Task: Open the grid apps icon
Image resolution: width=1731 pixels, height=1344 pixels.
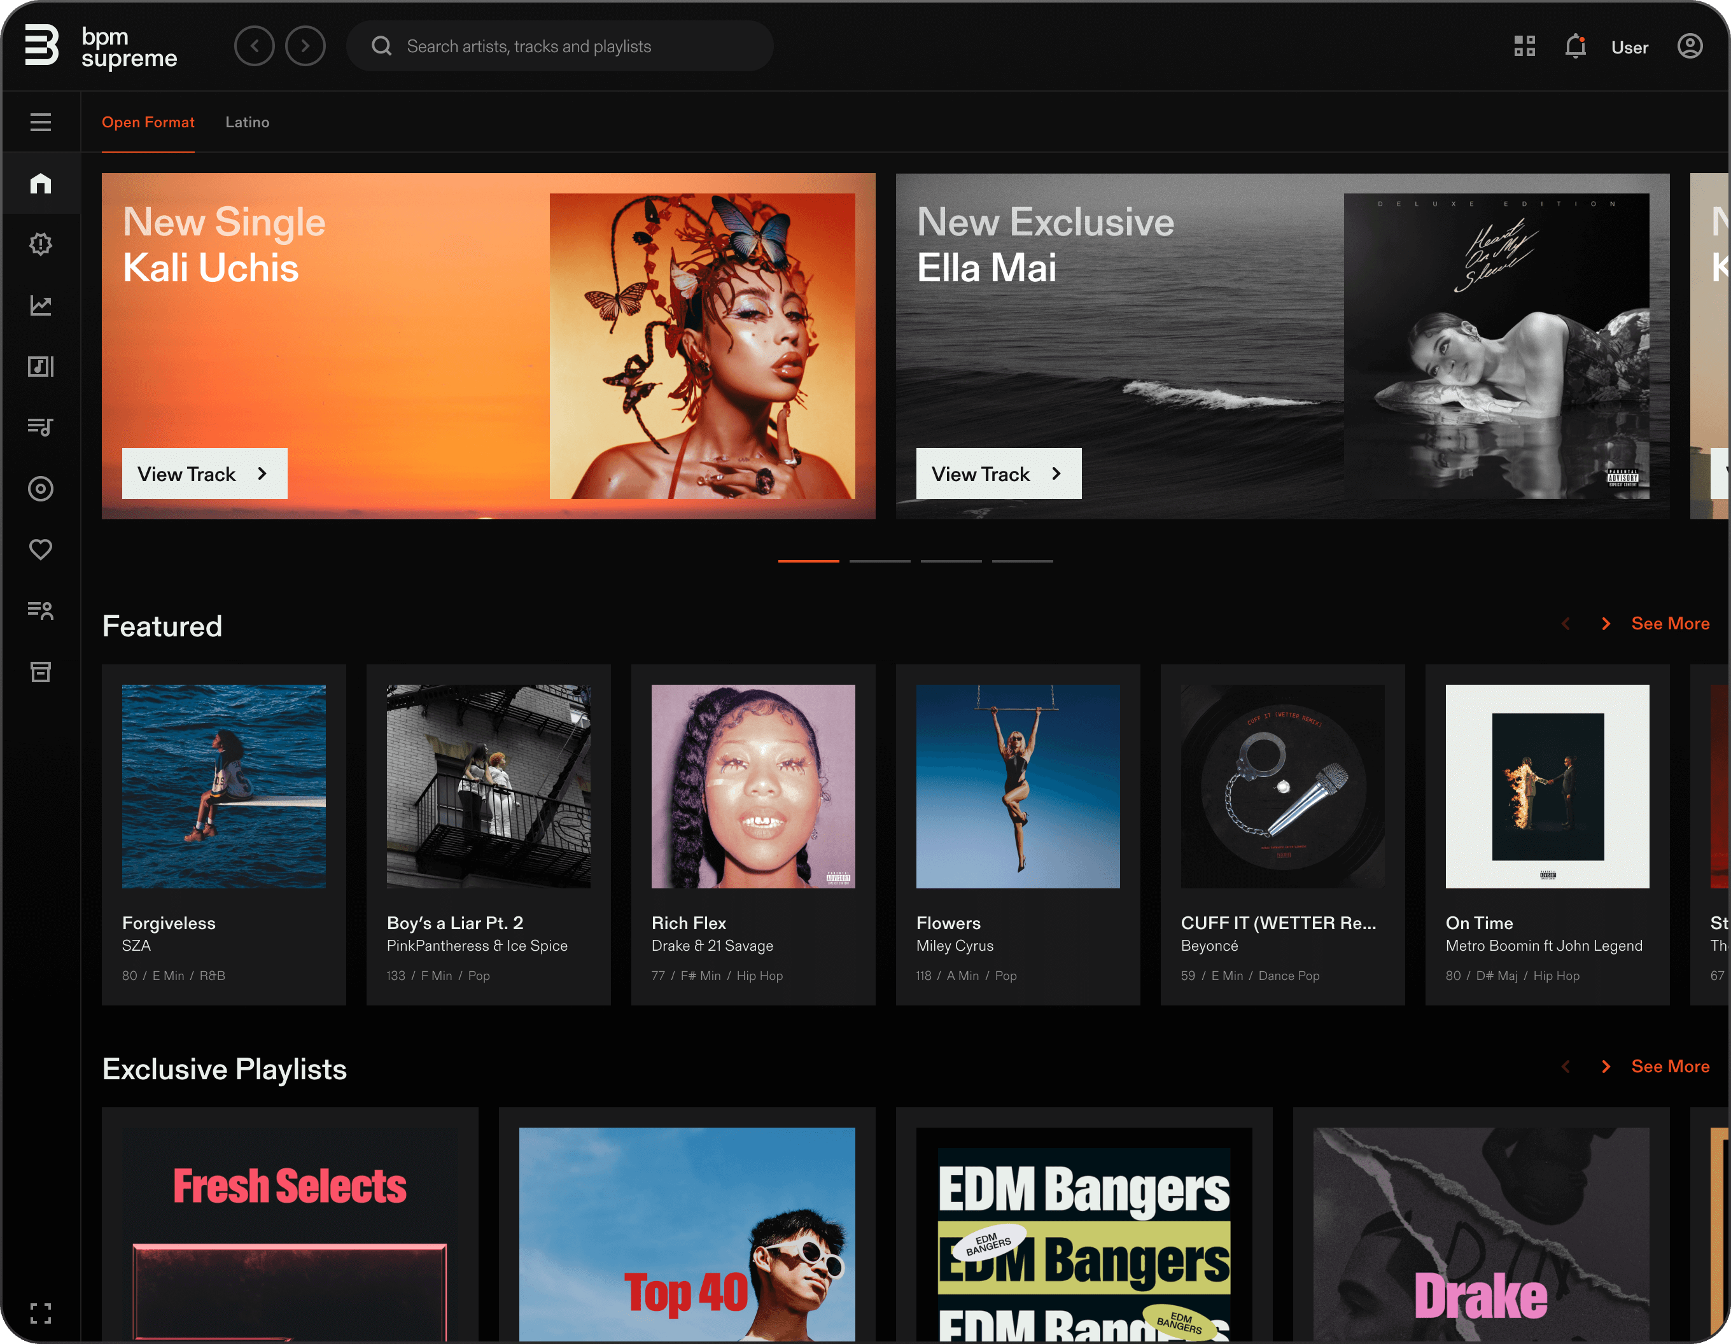Action: (1524, 46)
